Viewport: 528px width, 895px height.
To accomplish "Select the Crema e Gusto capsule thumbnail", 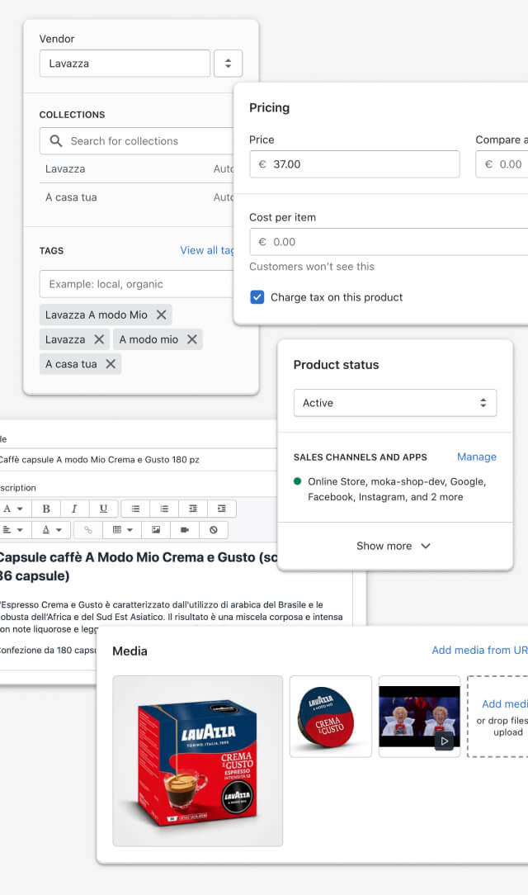I will (331, 717).
